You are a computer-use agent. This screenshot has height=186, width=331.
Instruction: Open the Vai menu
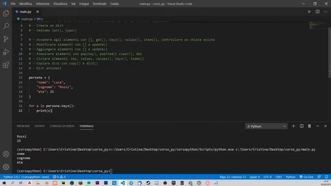[x=73, y=4]
